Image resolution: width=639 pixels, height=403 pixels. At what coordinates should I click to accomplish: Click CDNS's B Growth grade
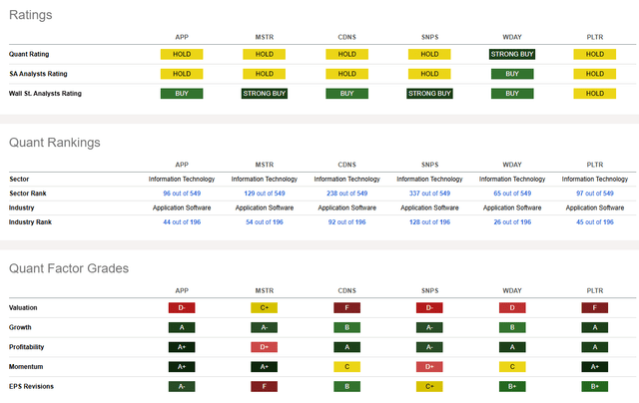pos(347,327)
